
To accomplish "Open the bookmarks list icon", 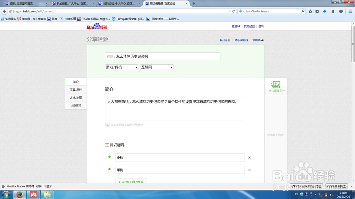I will tap(317, 11).
